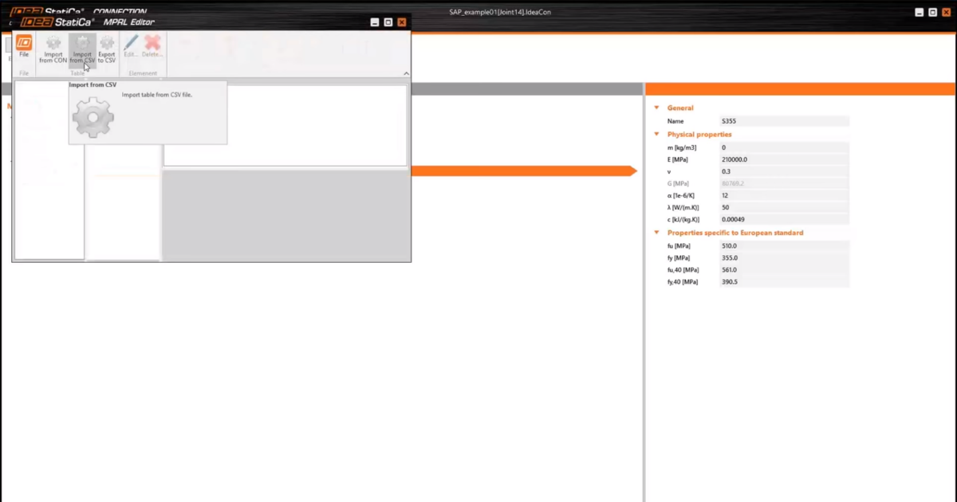
Task: Open the File menu icon
Action: pos(24,44)
